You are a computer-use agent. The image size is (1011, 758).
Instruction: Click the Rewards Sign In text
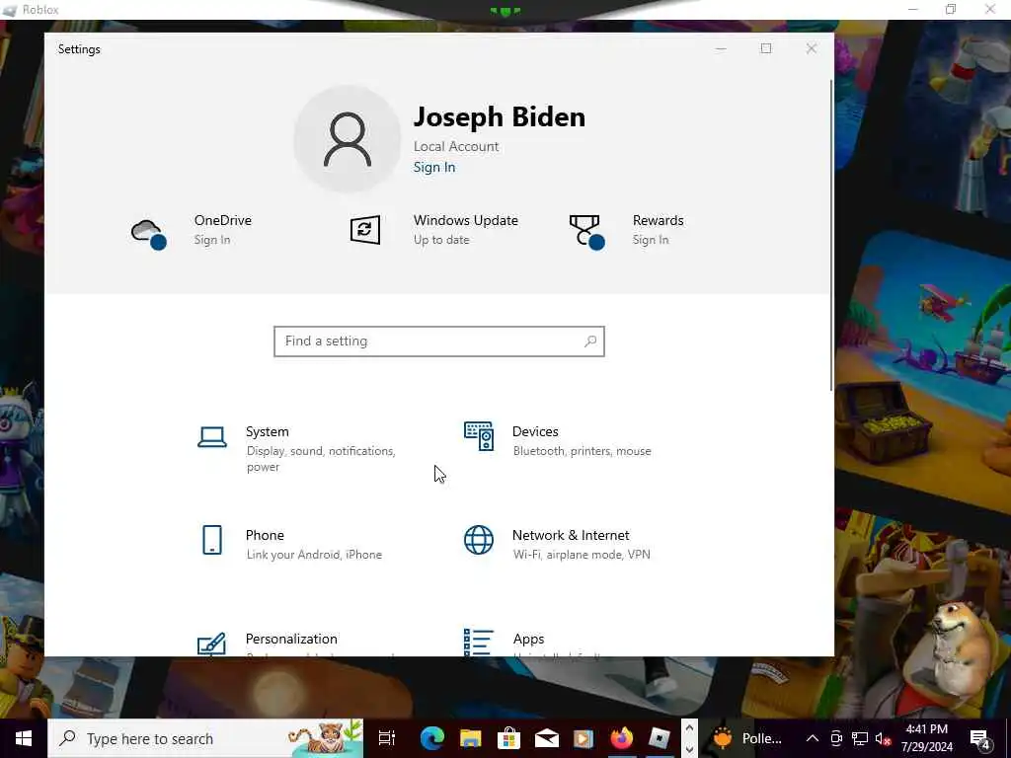click(651, 240)
